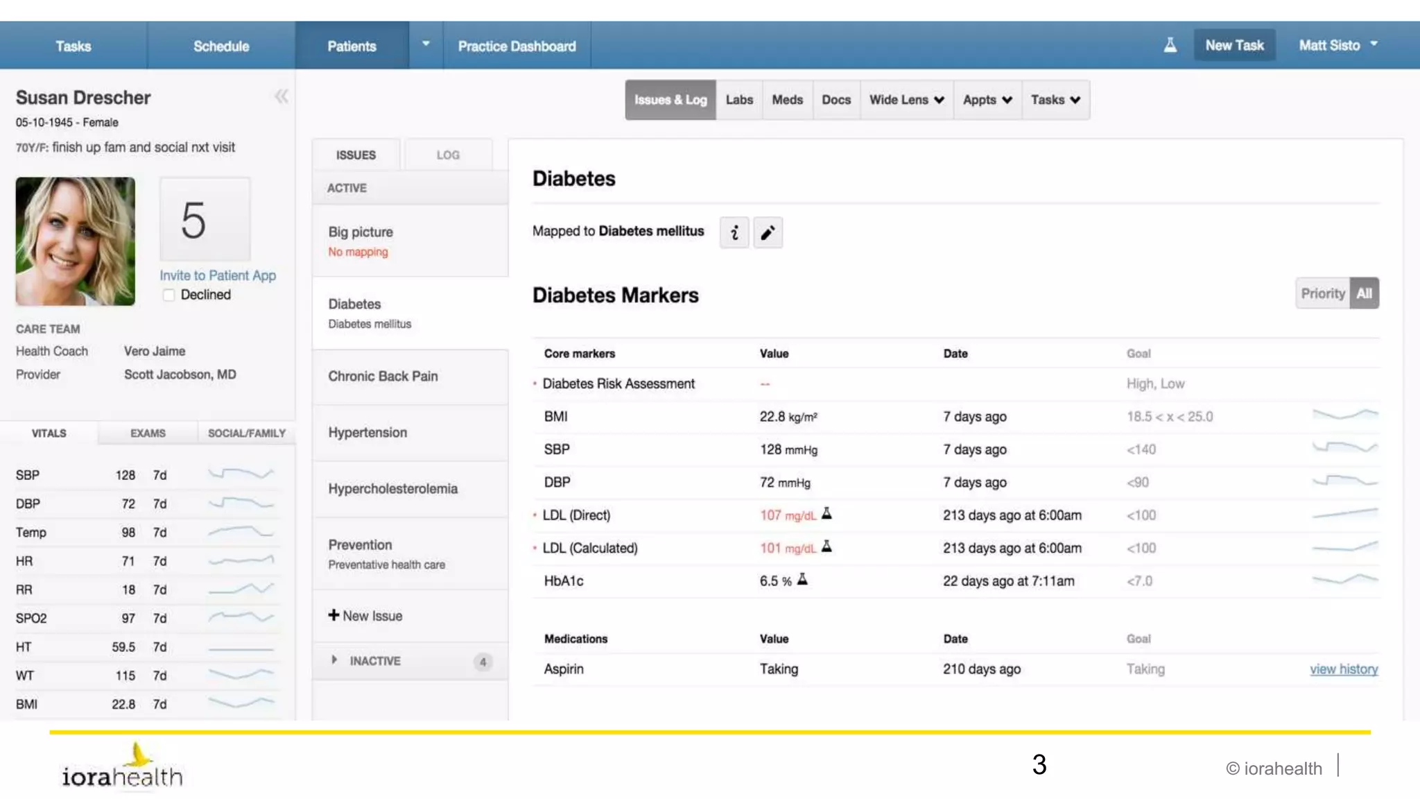Image resolution: width=1420 pixels, height=799 pixels.
Task: Click the flask icon next to HbA1c value
Action: click(x=802, y=579)
